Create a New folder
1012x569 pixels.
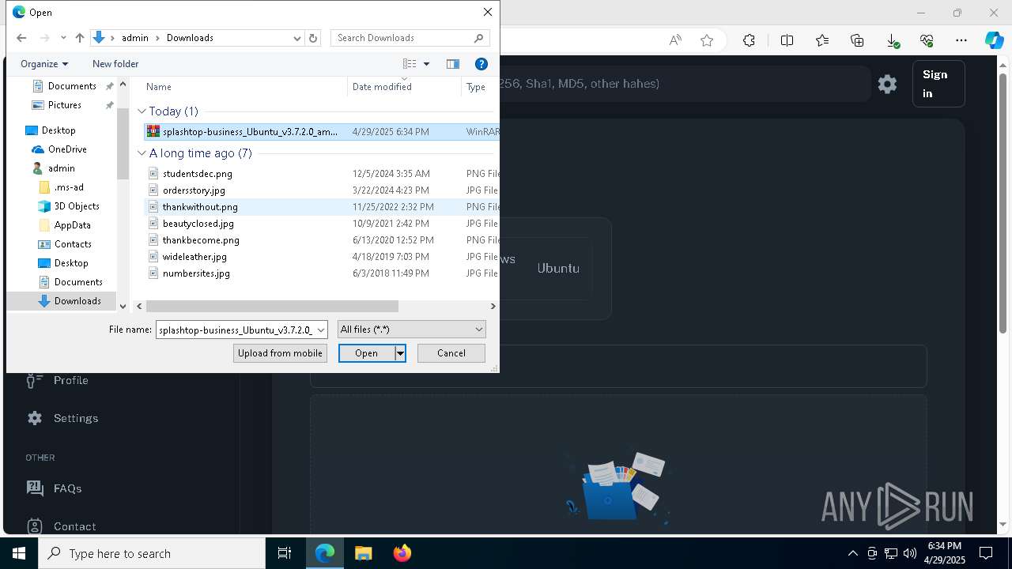[115, 64]
